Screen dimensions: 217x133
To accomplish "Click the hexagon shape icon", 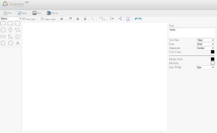I will (3, 43).
